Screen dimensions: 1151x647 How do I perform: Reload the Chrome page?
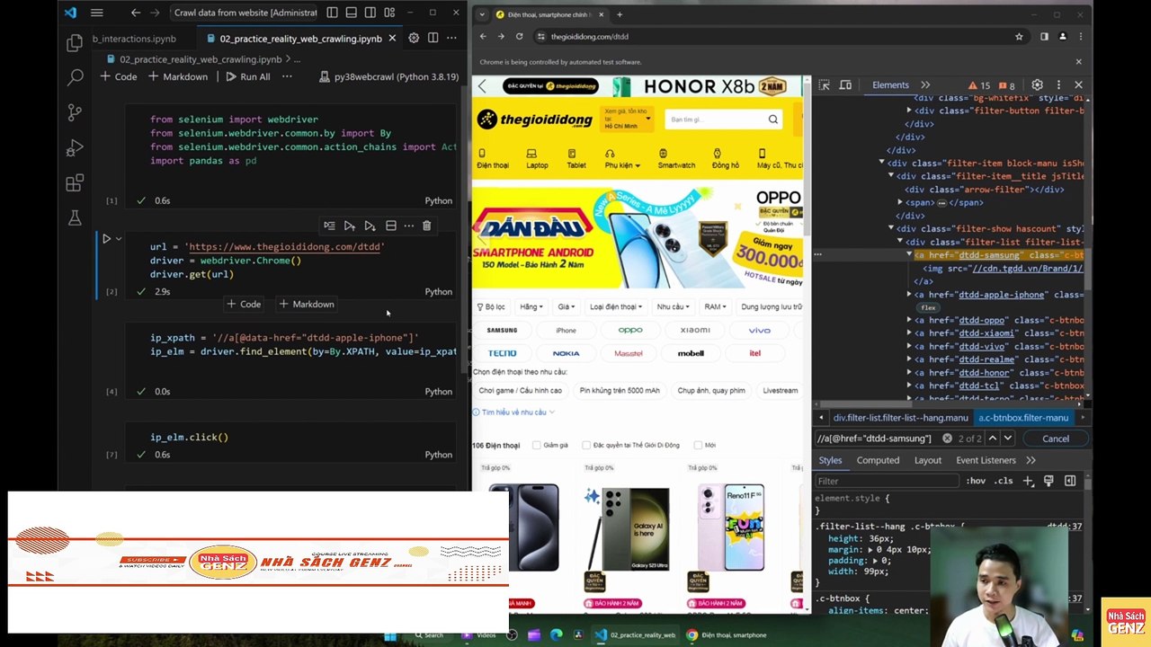[x=519, y=37]
